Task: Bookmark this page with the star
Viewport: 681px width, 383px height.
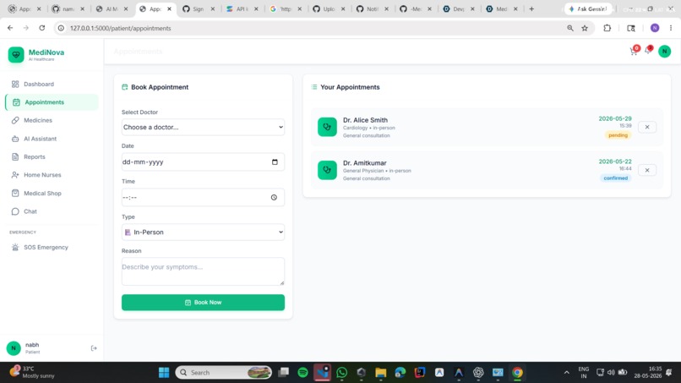Action: [585, 28]
